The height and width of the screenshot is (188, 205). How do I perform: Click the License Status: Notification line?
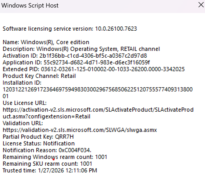point(39,144)
